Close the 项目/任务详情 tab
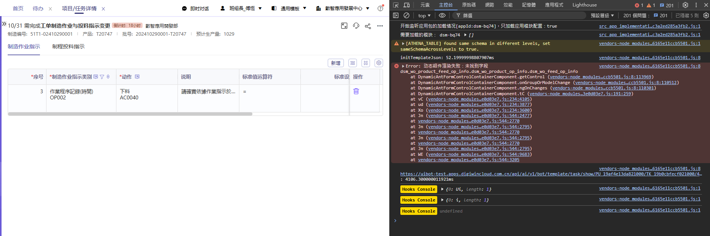Image resolution: width=710 pixels, height=236 pixels. 103,9
